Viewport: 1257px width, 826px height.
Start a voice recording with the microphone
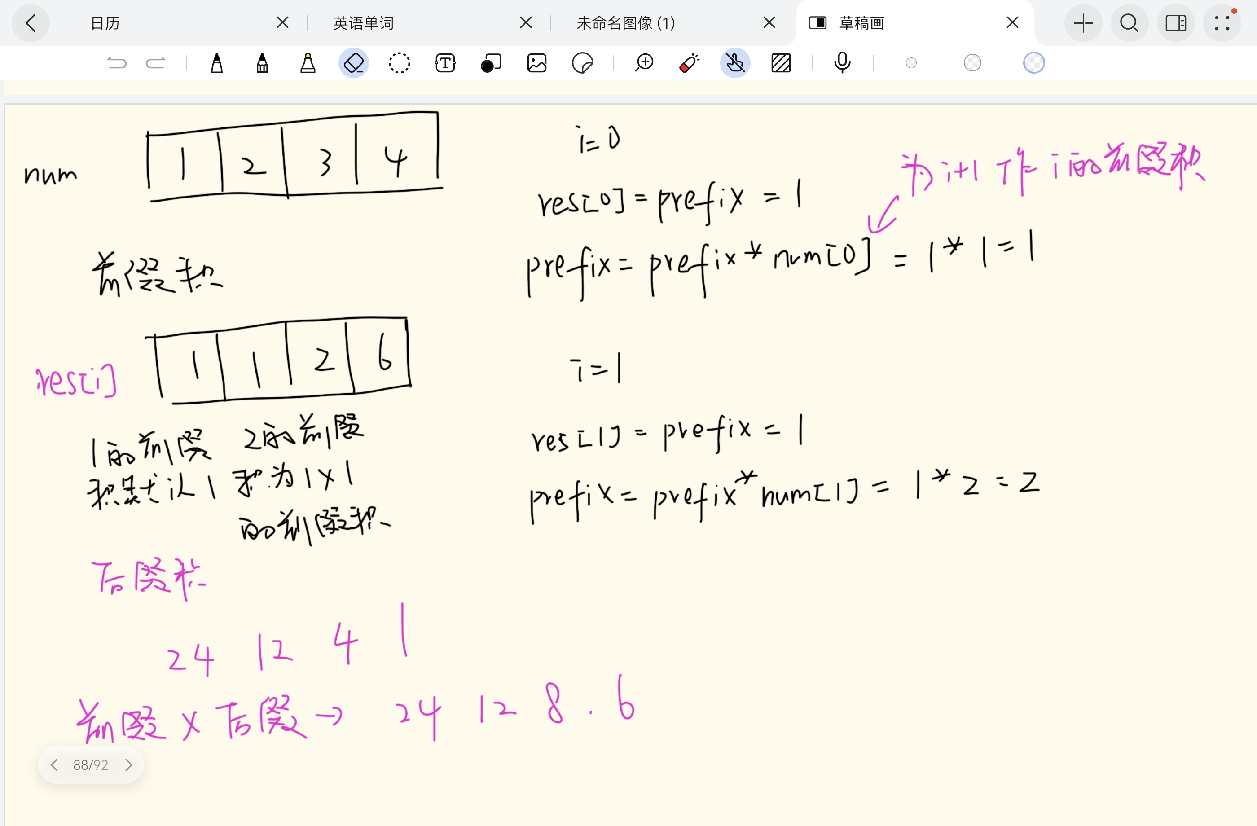tap(842, 63)
